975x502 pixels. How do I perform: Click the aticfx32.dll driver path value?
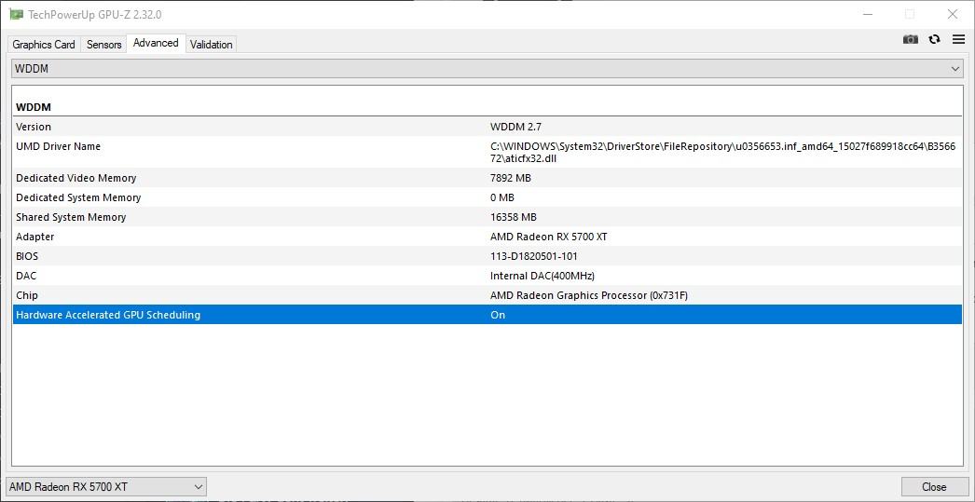coord(722,152)
